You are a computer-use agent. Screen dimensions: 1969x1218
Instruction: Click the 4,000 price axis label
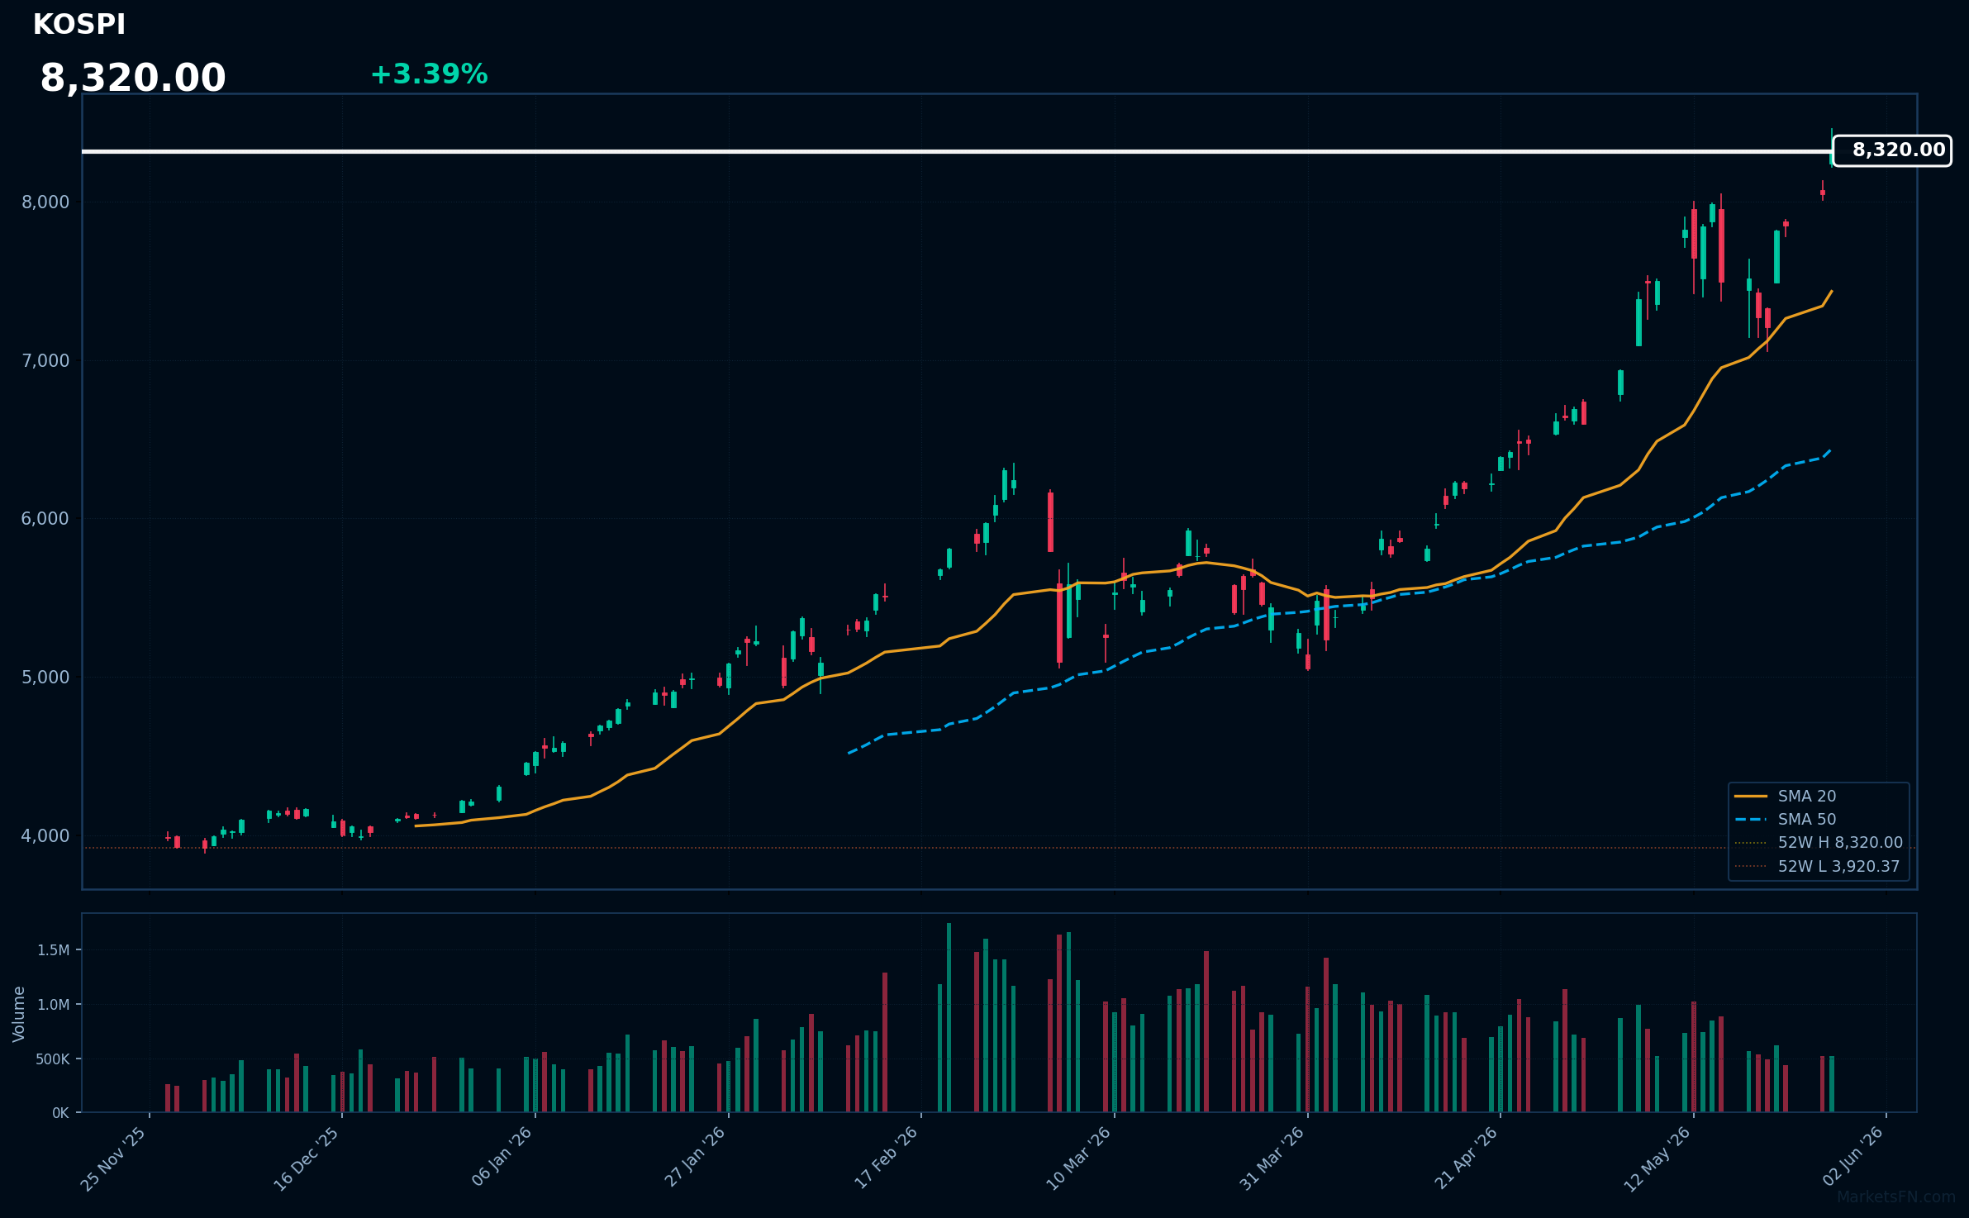tap(45, 836)
